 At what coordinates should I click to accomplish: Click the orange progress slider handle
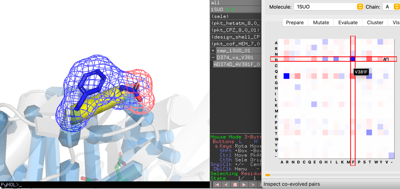coord(268,175)
